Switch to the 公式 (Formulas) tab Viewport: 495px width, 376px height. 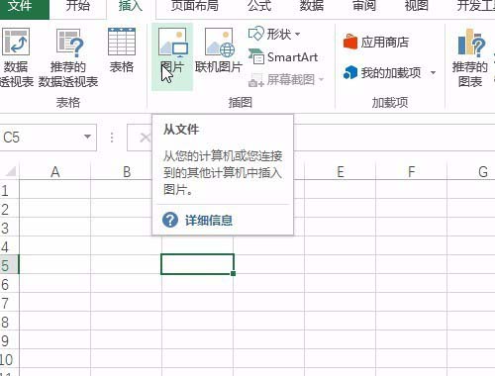[x=259, y=7]
